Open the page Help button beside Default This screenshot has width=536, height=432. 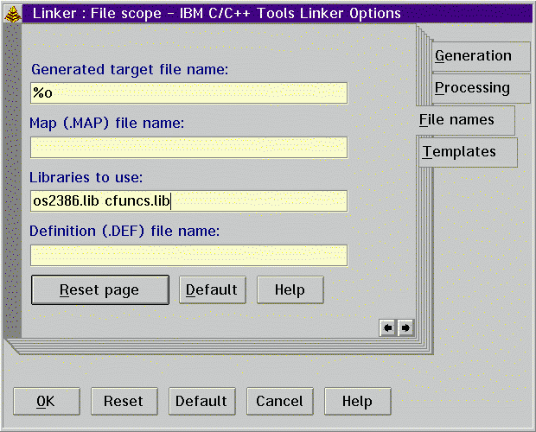(290, 290)
